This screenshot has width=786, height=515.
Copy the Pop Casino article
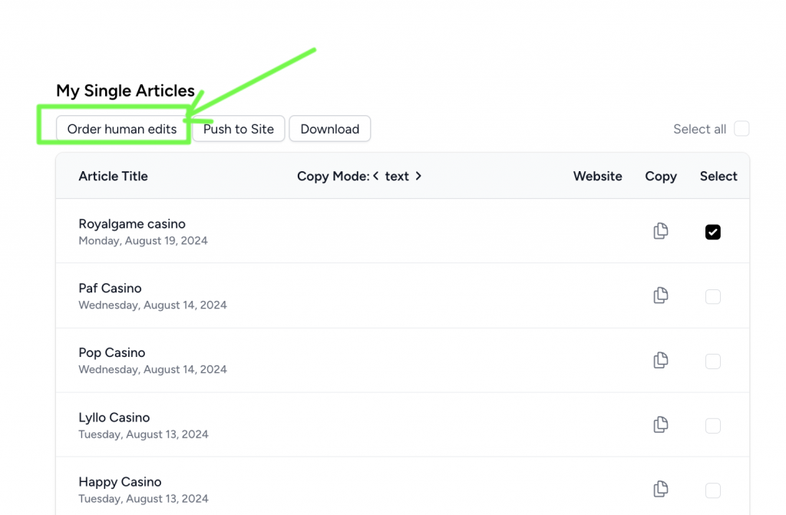pos(660,360)
